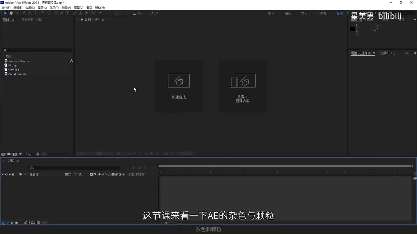Create a new folder in Project panel

click(9, 154)
